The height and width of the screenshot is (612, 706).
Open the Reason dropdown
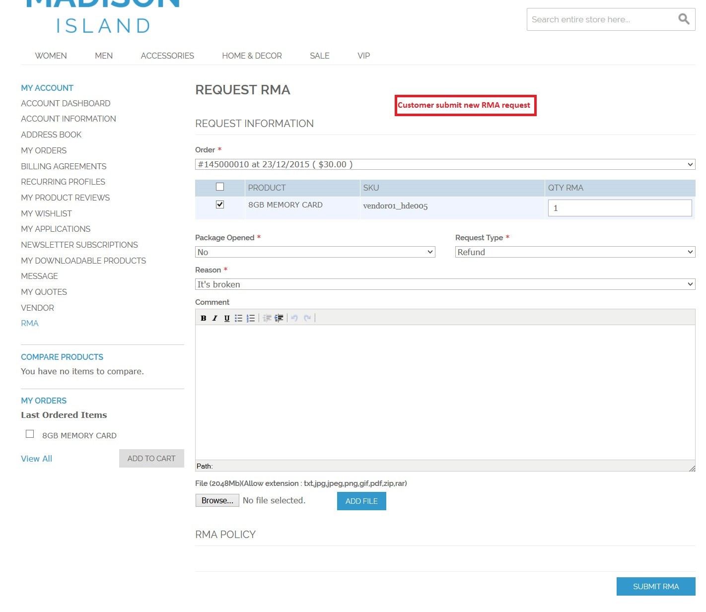[x=445, y=284]
